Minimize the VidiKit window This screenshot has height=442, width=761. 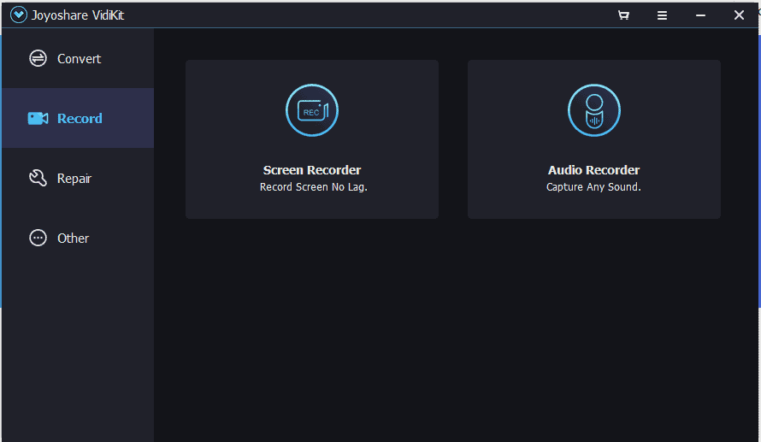(x=700, y=15)
